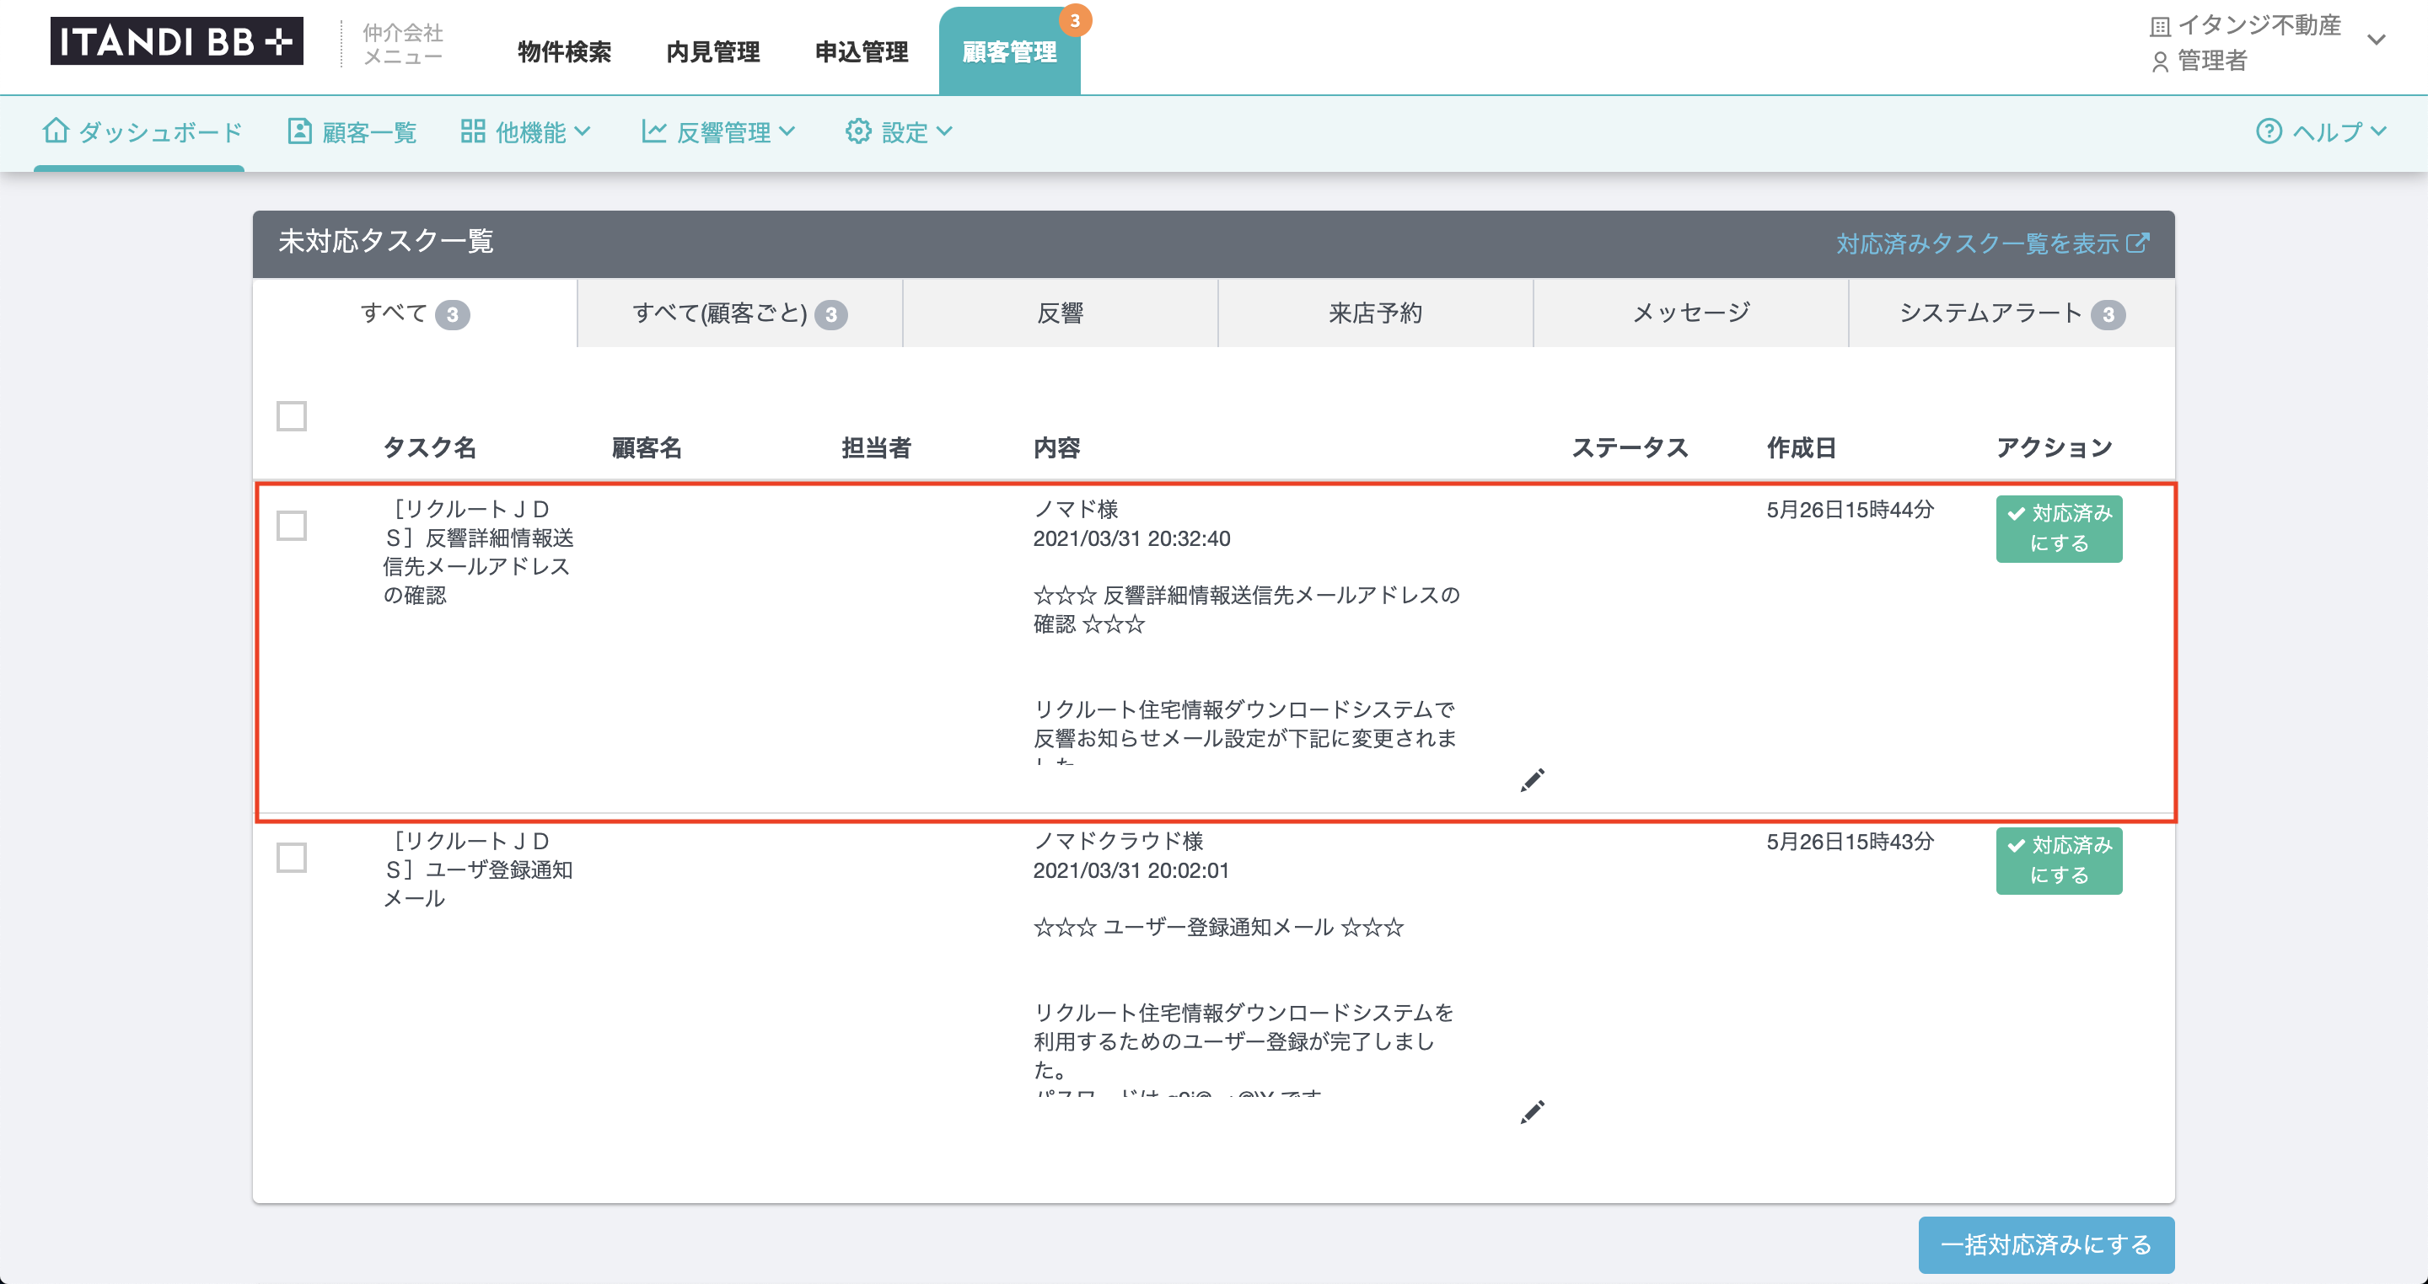Switch to すべて(顧客ごと) tab
Image resolution: width=2428 pixels, height=1284 pixels.
(x=740, y=313)
